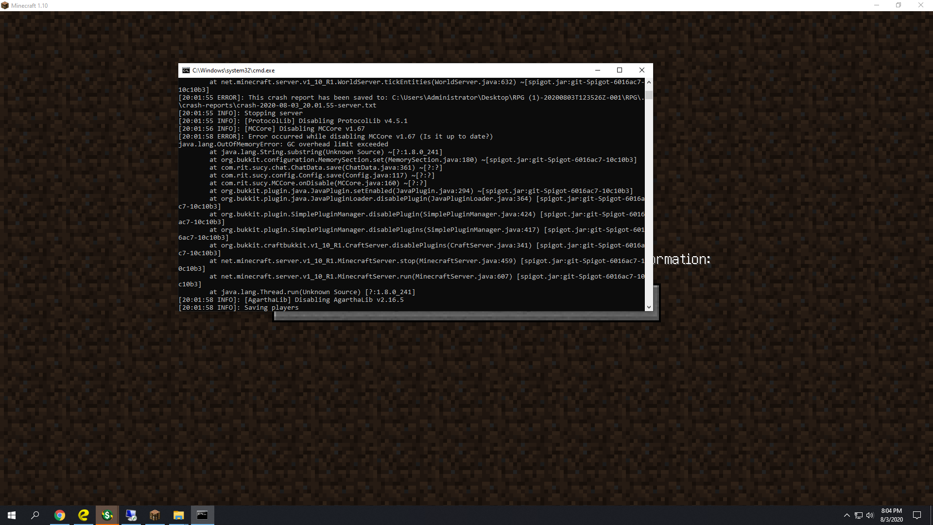Restore down the Minecraft 1.10 window

pyautogui.click(x=898, y=5)
